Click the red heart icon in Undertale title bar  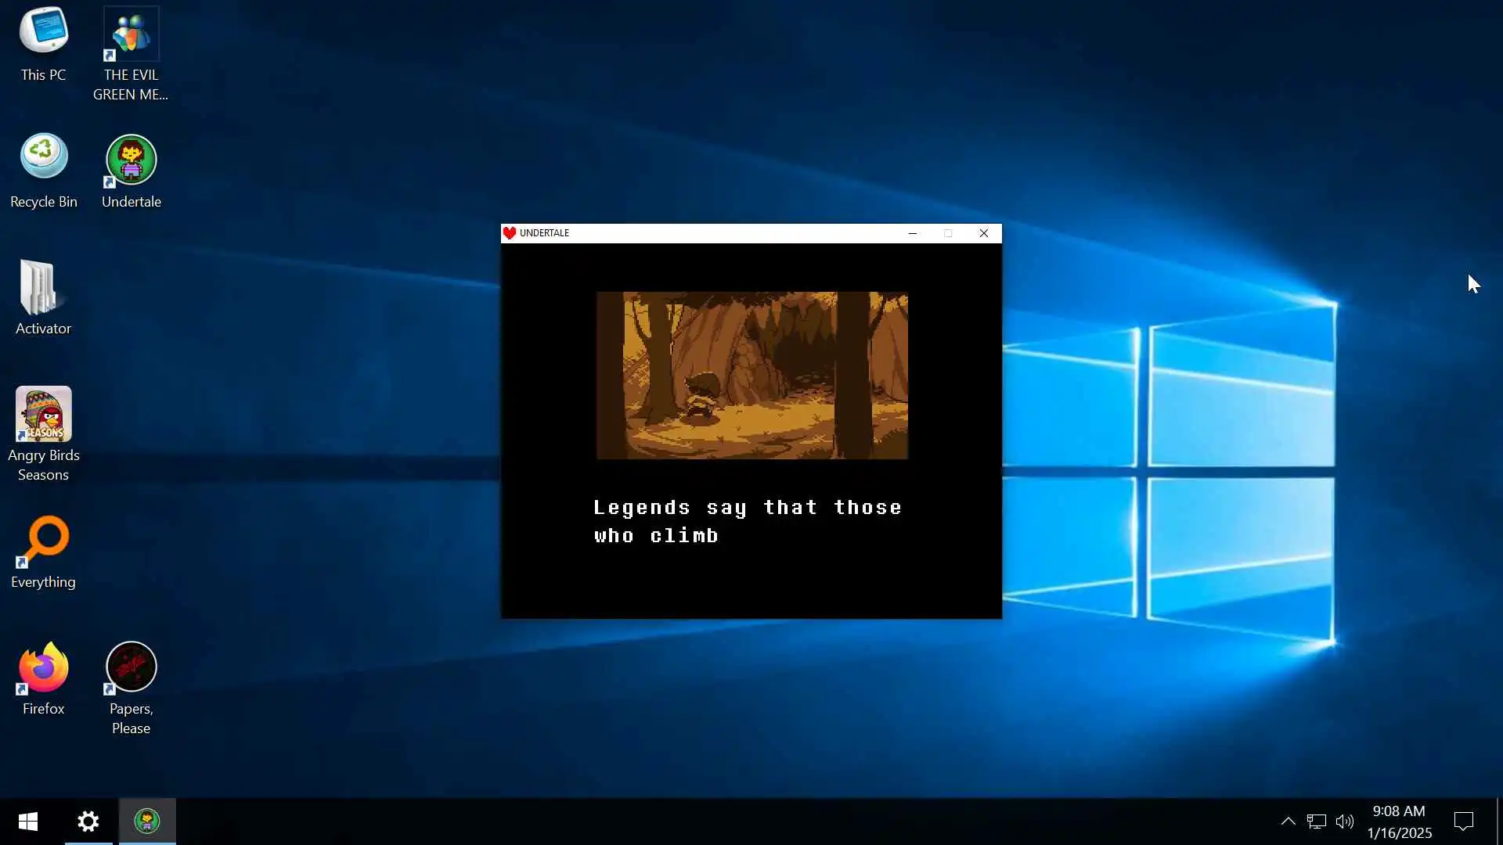click(510, 233)
